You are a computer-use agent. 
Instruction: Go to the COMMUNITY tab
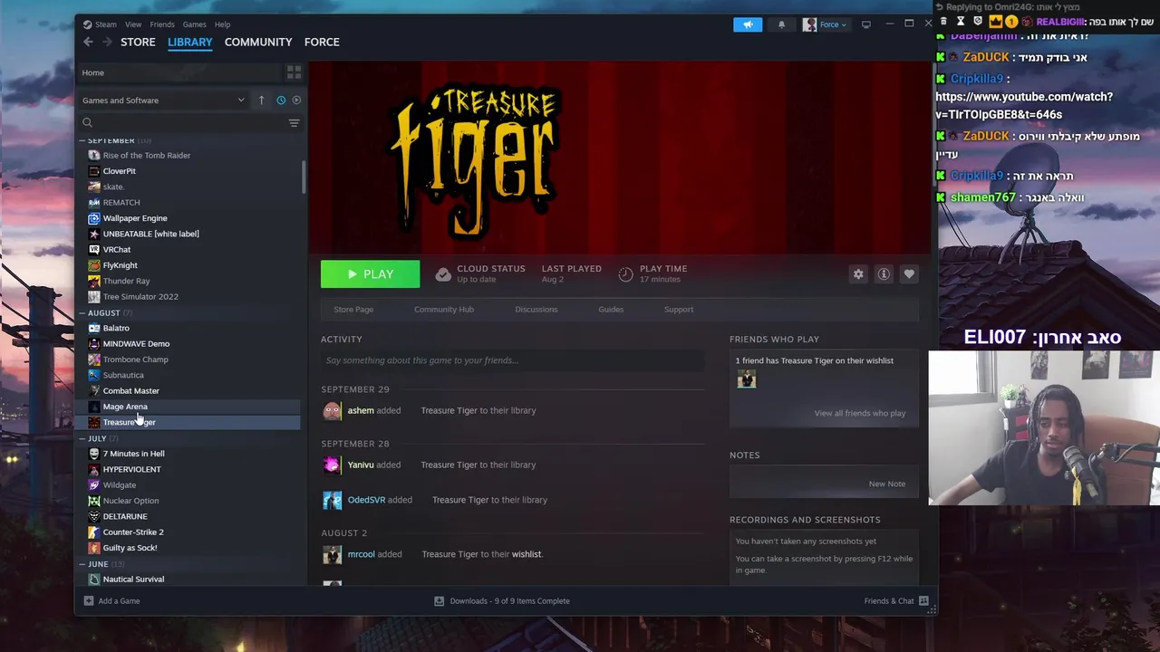[x=258, y=42]
